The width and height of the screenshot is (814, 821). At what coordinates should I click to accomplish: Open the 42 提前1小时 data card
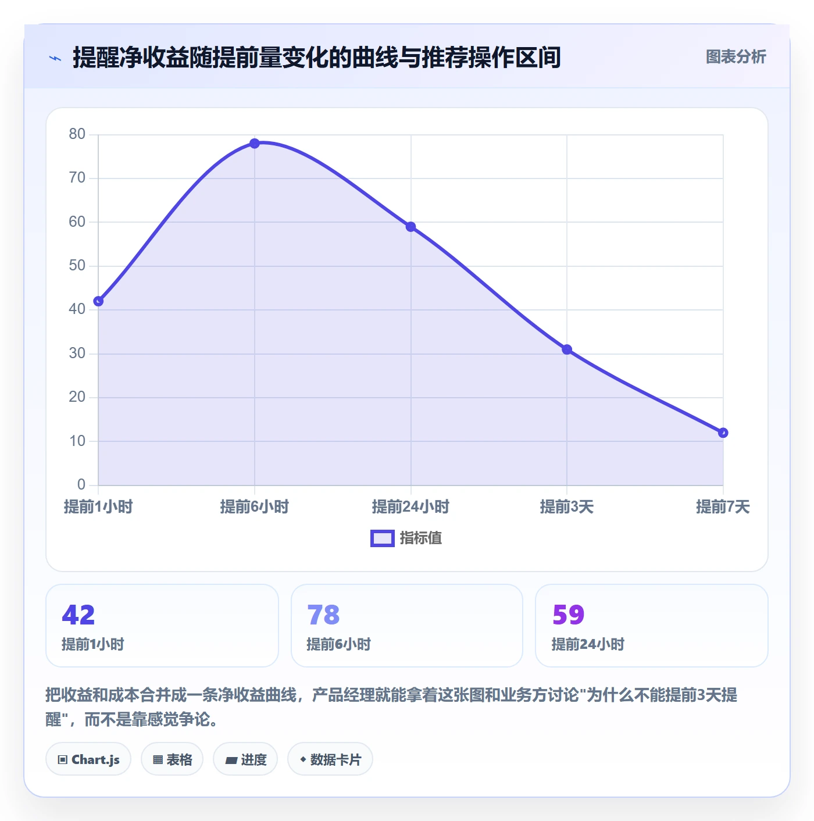(x=162, y=626)
